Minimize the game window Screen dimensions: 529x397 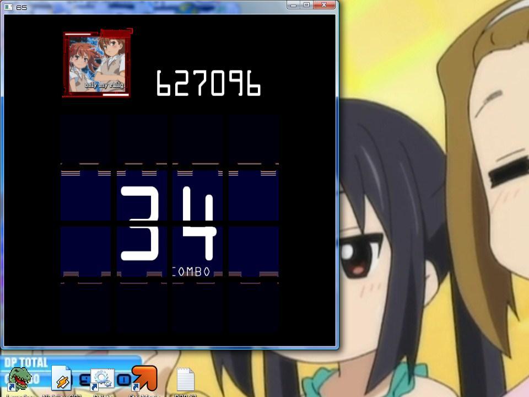pos(293,5)
